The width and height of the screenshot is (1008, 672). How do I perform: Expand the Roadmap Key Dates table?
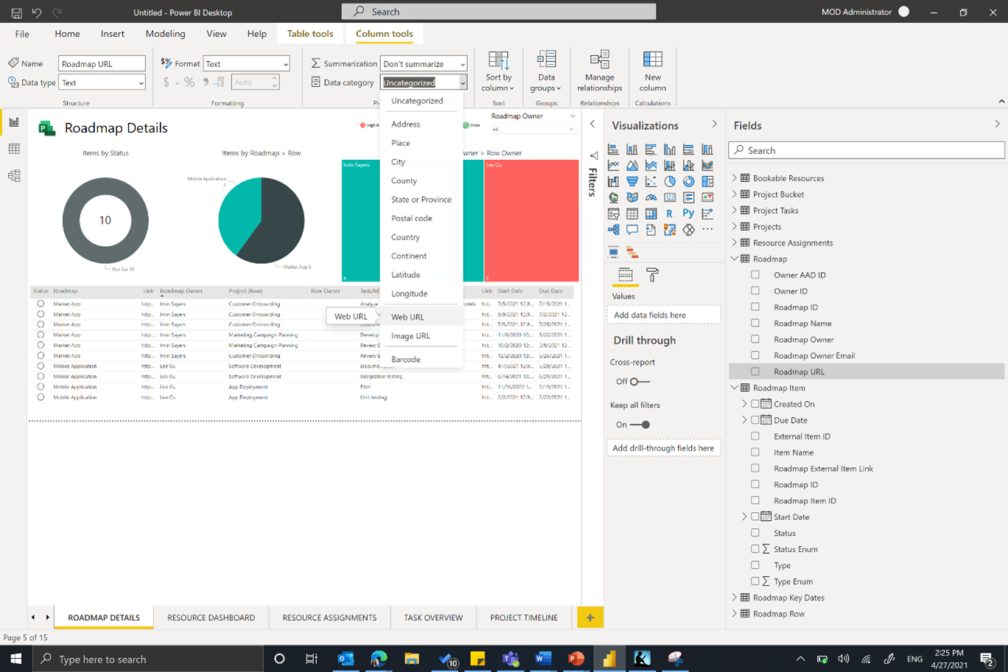[x=735, y=598]
